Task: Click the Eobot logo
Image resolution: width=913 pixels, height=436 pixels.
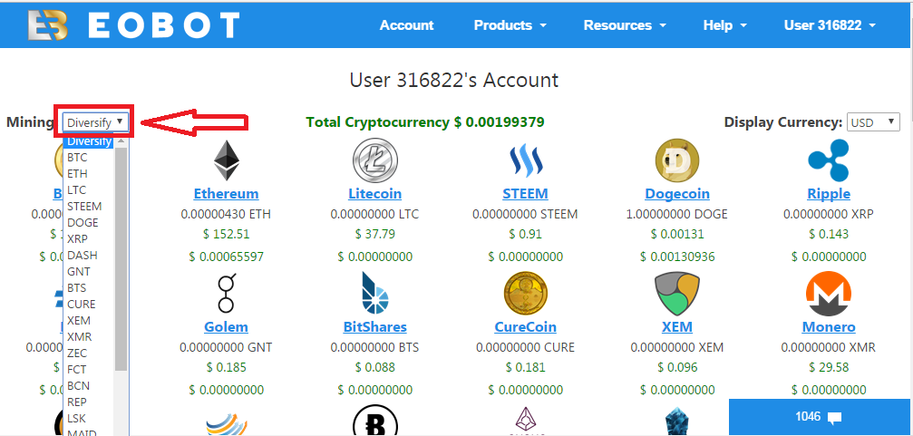Action: (x=133, y=25)
